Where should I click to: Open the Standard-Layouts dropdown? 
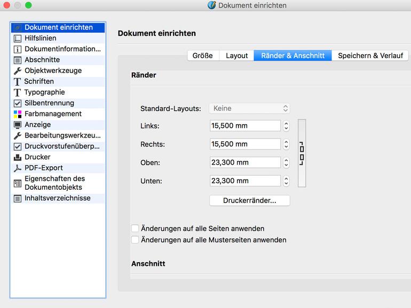point(249,108)
